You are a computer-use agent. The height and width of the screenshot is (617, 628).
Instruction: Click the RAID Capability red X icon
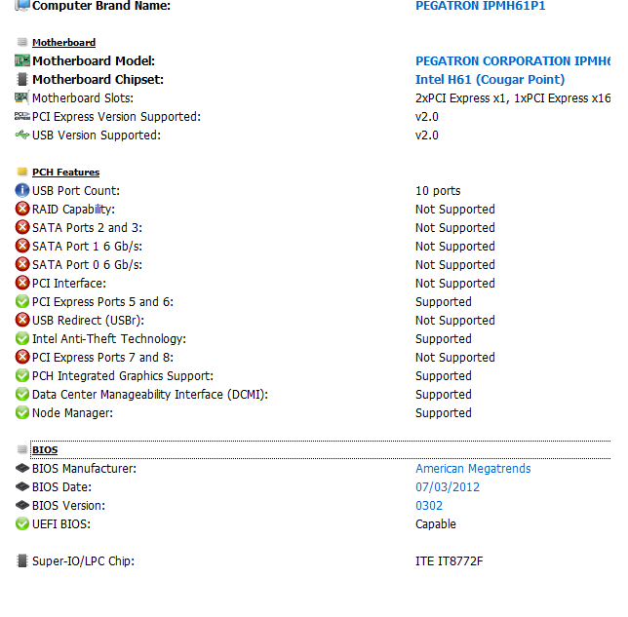pos(22,209)
